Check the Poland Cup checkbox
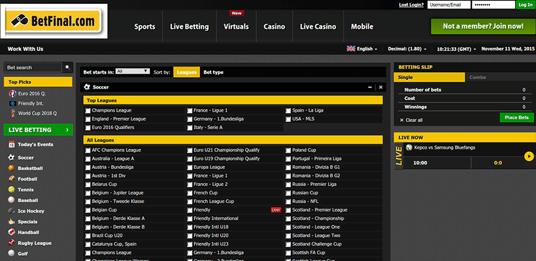Image resolution: width=536 pixels, height=261 pixels. (x=288, y=150)
